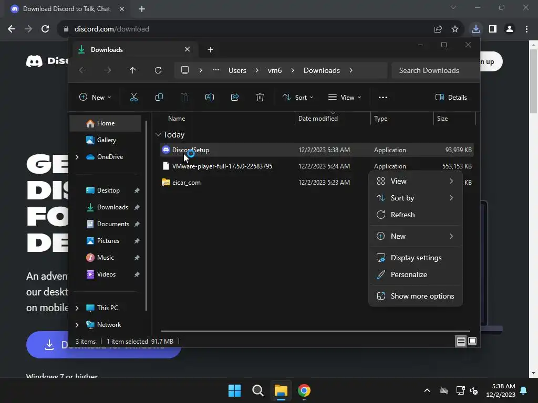
Task: Expand the This PC tree node
Action: [x=77, y=308]
